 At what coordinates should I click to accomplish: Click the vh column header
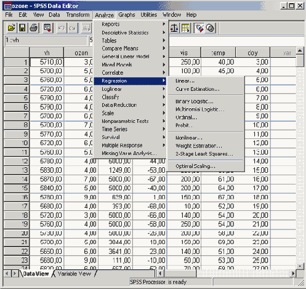(47, 53)
